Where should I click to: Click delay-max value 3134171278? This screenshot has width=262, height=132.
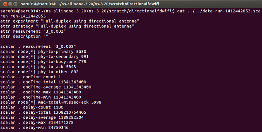click(61, 123)
